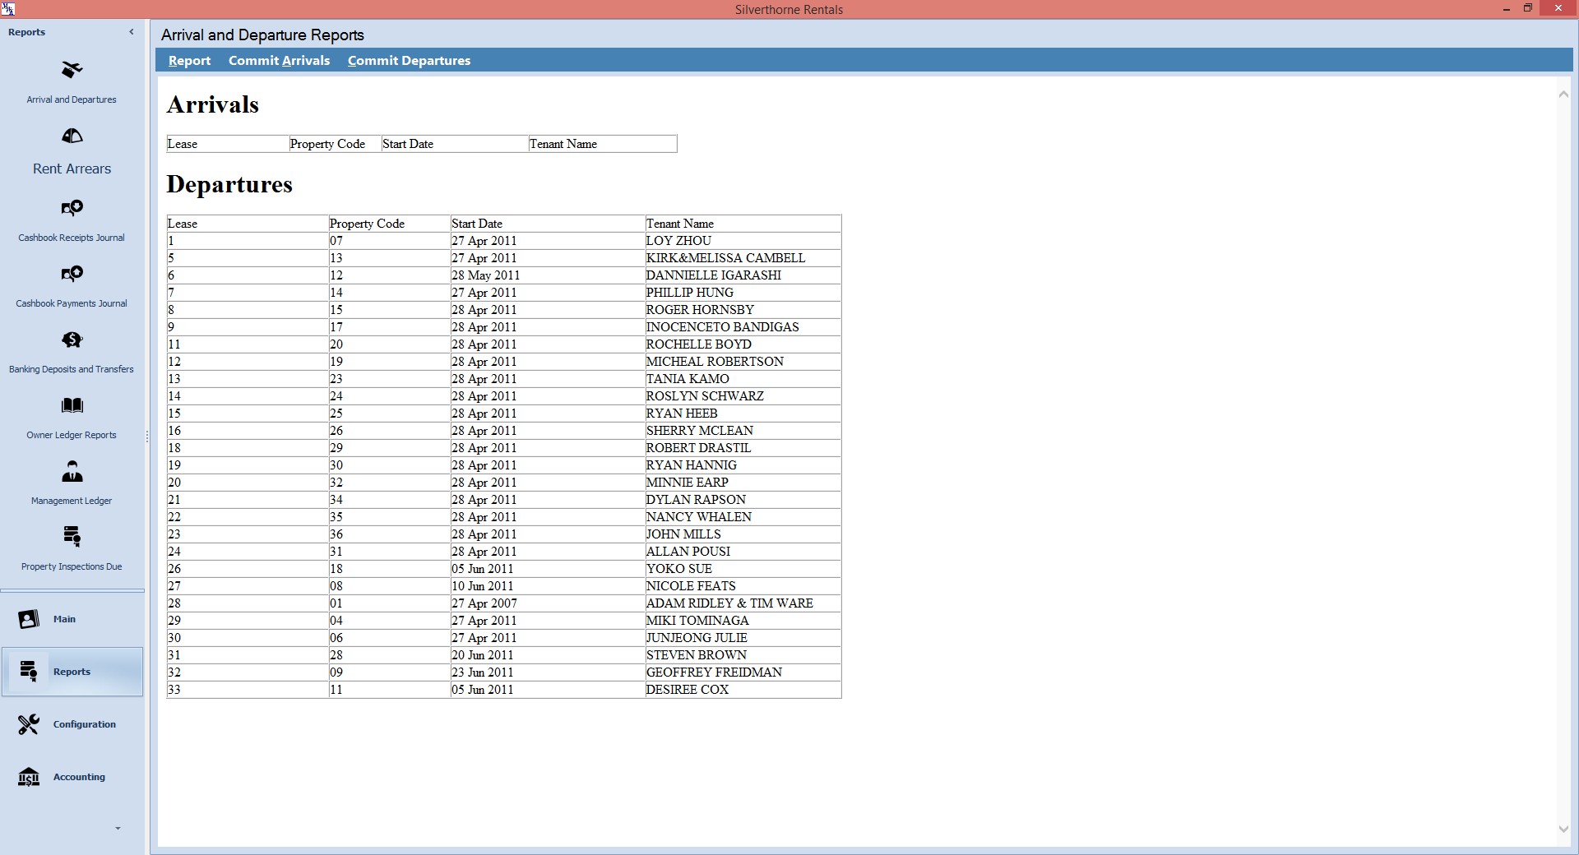Select the Rent Arrears report icon
The image size is (1579, 855).
pos(72,136)
